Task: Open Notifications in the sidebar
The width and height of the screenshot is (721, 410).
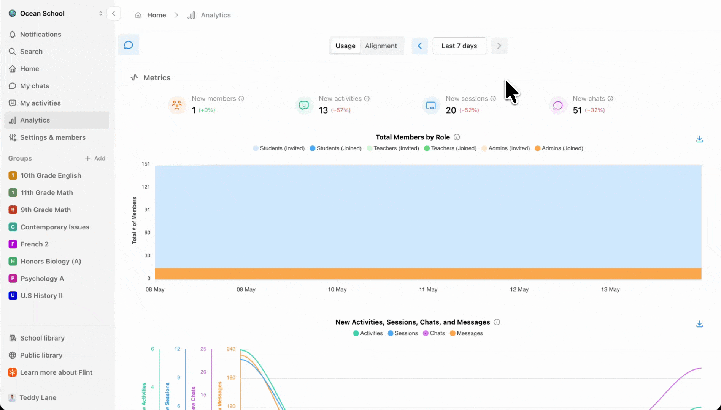Action: tap(56, 34)
